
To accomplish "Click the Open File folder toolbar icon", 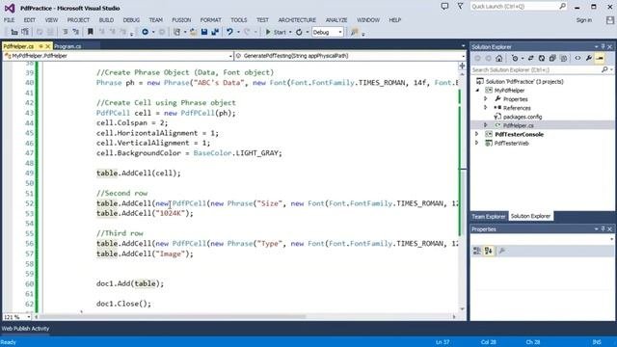I will pos(193,32).
